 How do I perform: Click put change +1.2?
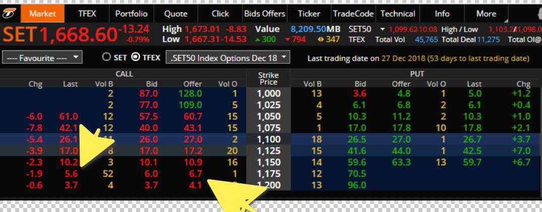click(521, 93)
